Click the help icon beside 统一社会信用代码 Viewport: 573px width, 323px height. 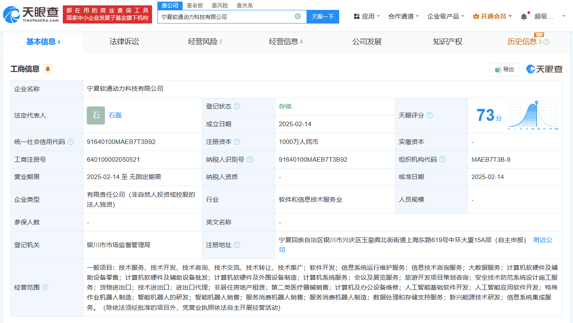(x=71, y=141)
